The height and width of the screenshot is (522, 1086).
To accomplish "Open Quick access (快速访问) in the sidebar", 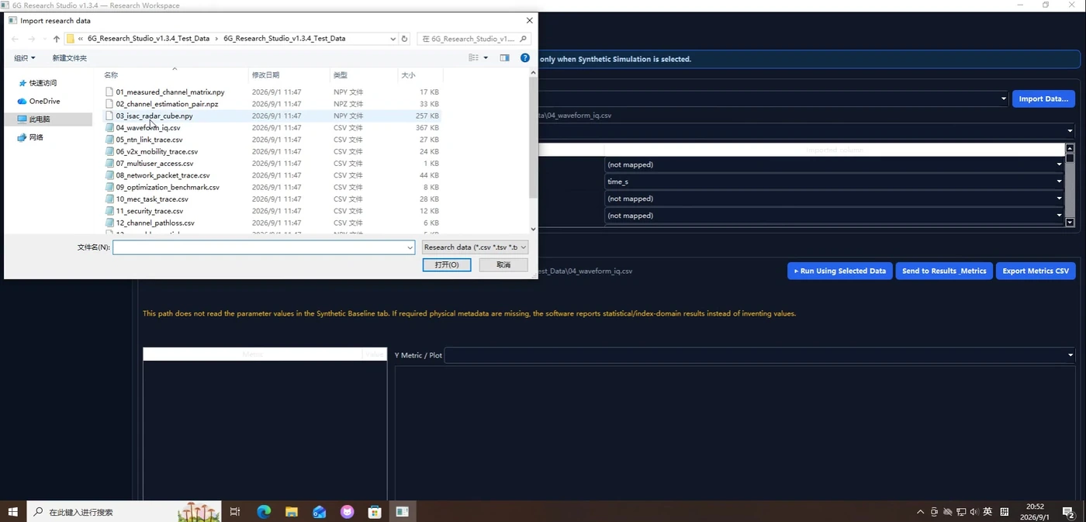I will coord(38,83).
